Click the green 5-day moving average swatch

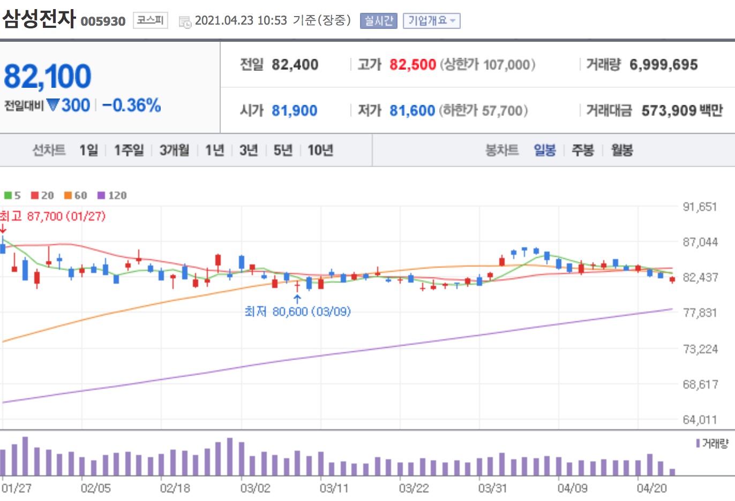(8, 195)
